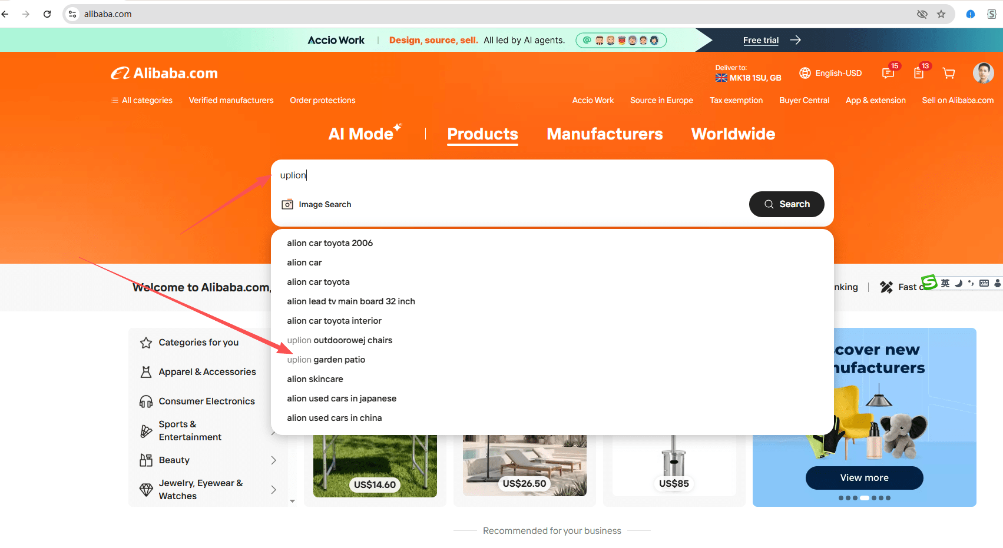Click the Accio Work banner title
This screenshot has height=548, width=1003.
336,40
